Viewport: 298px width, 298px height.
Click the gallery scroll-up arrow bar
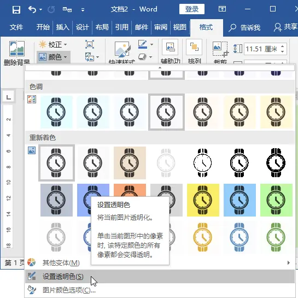coord(160,68)
